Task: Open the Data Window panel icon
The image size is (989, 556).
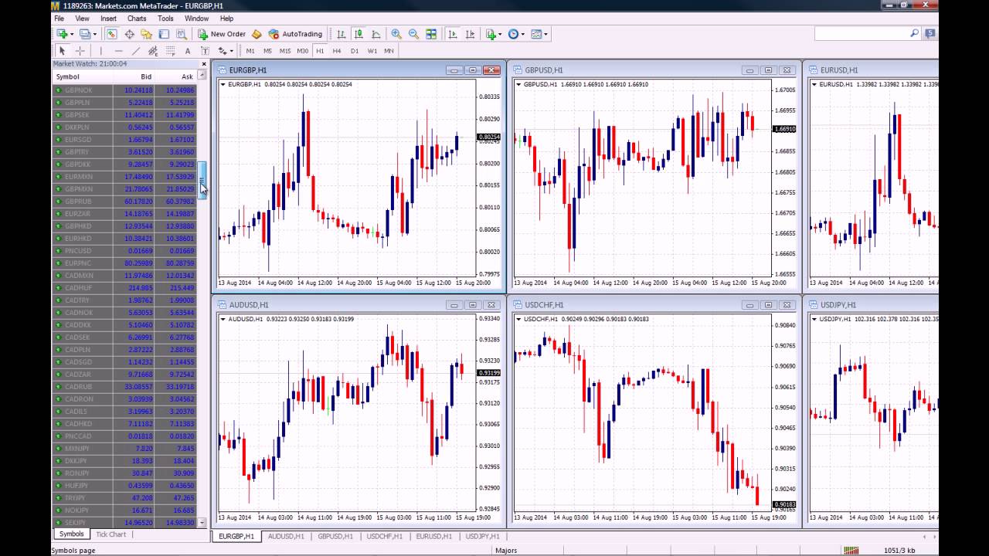Action: click(x=129, y=34)
